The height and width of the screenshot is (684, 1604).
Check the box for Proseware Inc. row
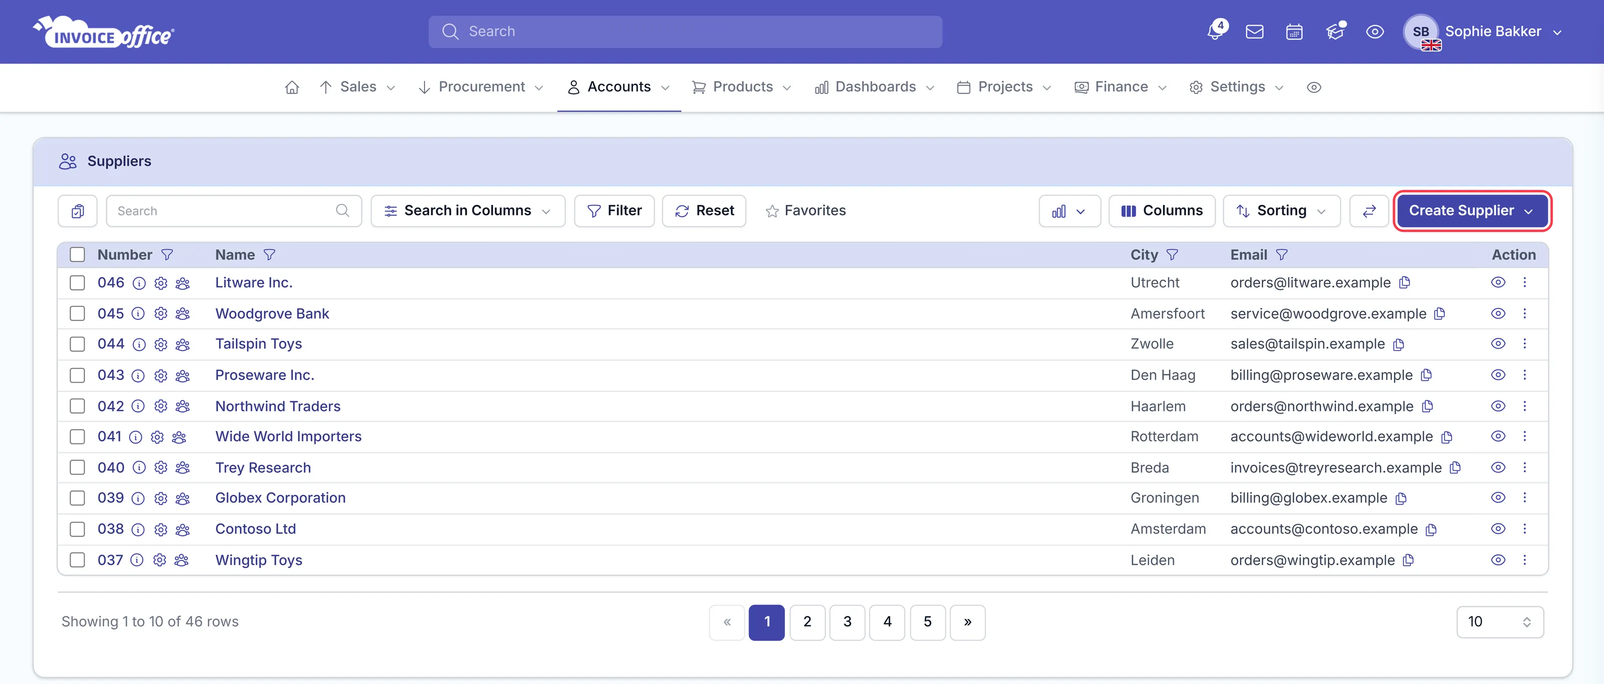tap(77, 376)
